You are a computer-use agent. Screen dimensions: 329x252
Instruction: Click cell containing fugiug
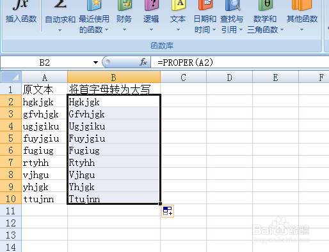(44, 150)
